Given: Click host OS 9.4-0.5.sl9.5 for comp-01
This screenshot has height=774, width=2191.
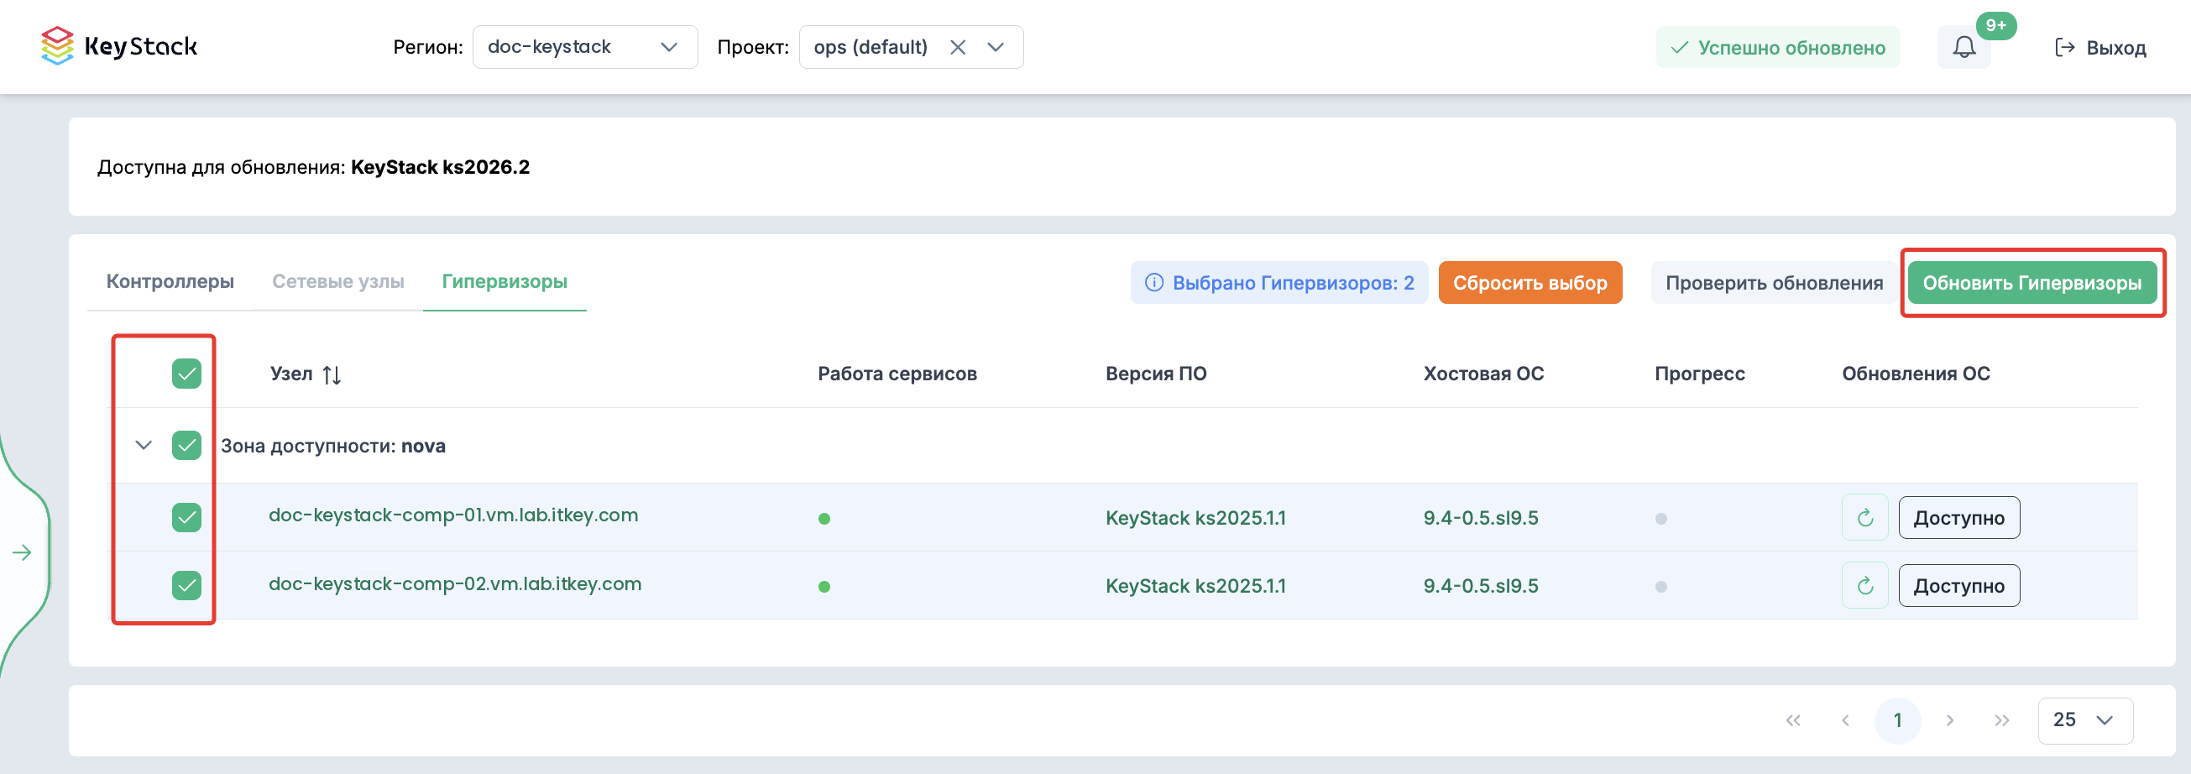Looking at the screenshot, I should 1481,518.
